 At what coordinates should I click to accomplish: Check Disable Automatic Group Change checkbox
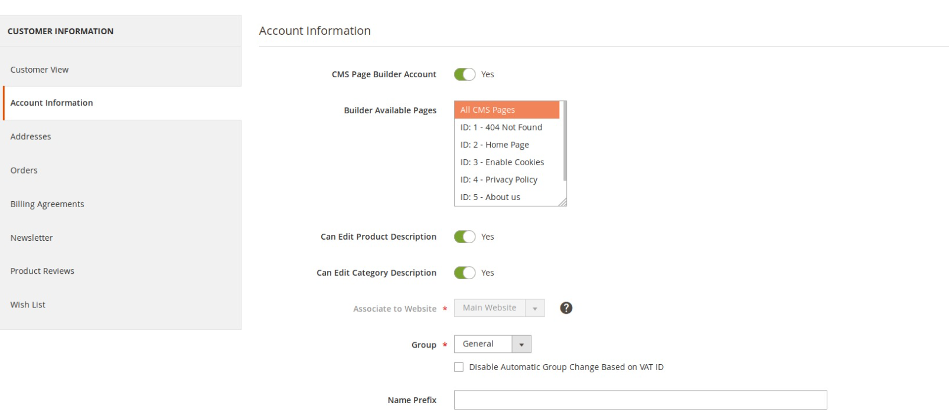(459, 367)
